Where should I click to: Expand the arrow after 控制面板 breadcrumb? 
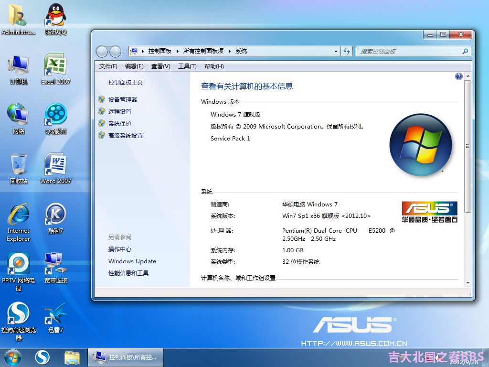coord(178,51)
